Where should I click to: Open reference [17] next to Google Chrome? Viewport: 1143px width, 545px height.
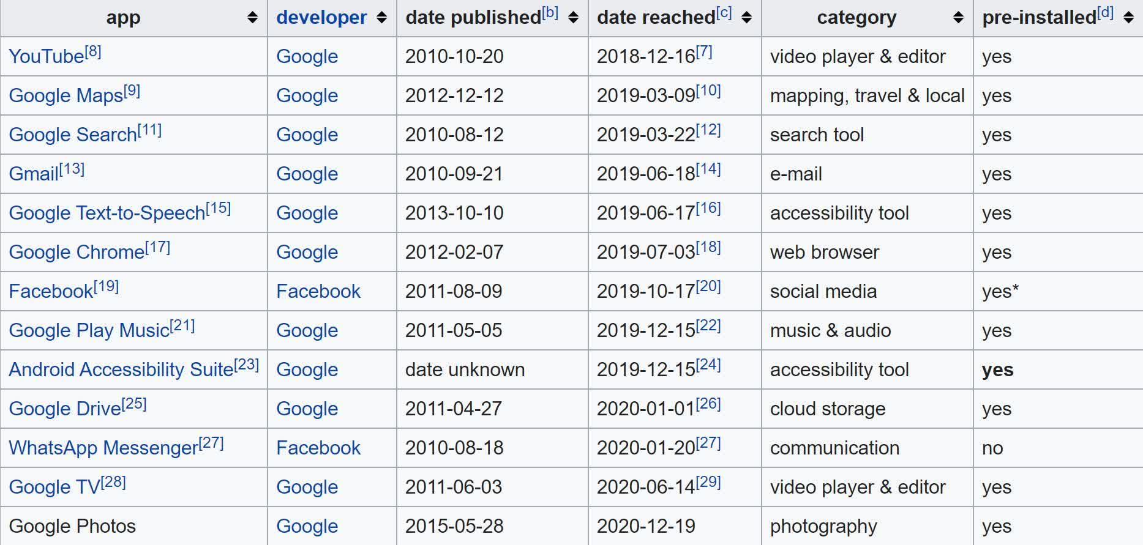[x=158, y=247]
